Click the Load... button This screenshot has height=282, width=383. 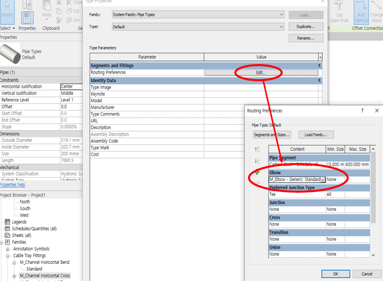tap(306, 15)
